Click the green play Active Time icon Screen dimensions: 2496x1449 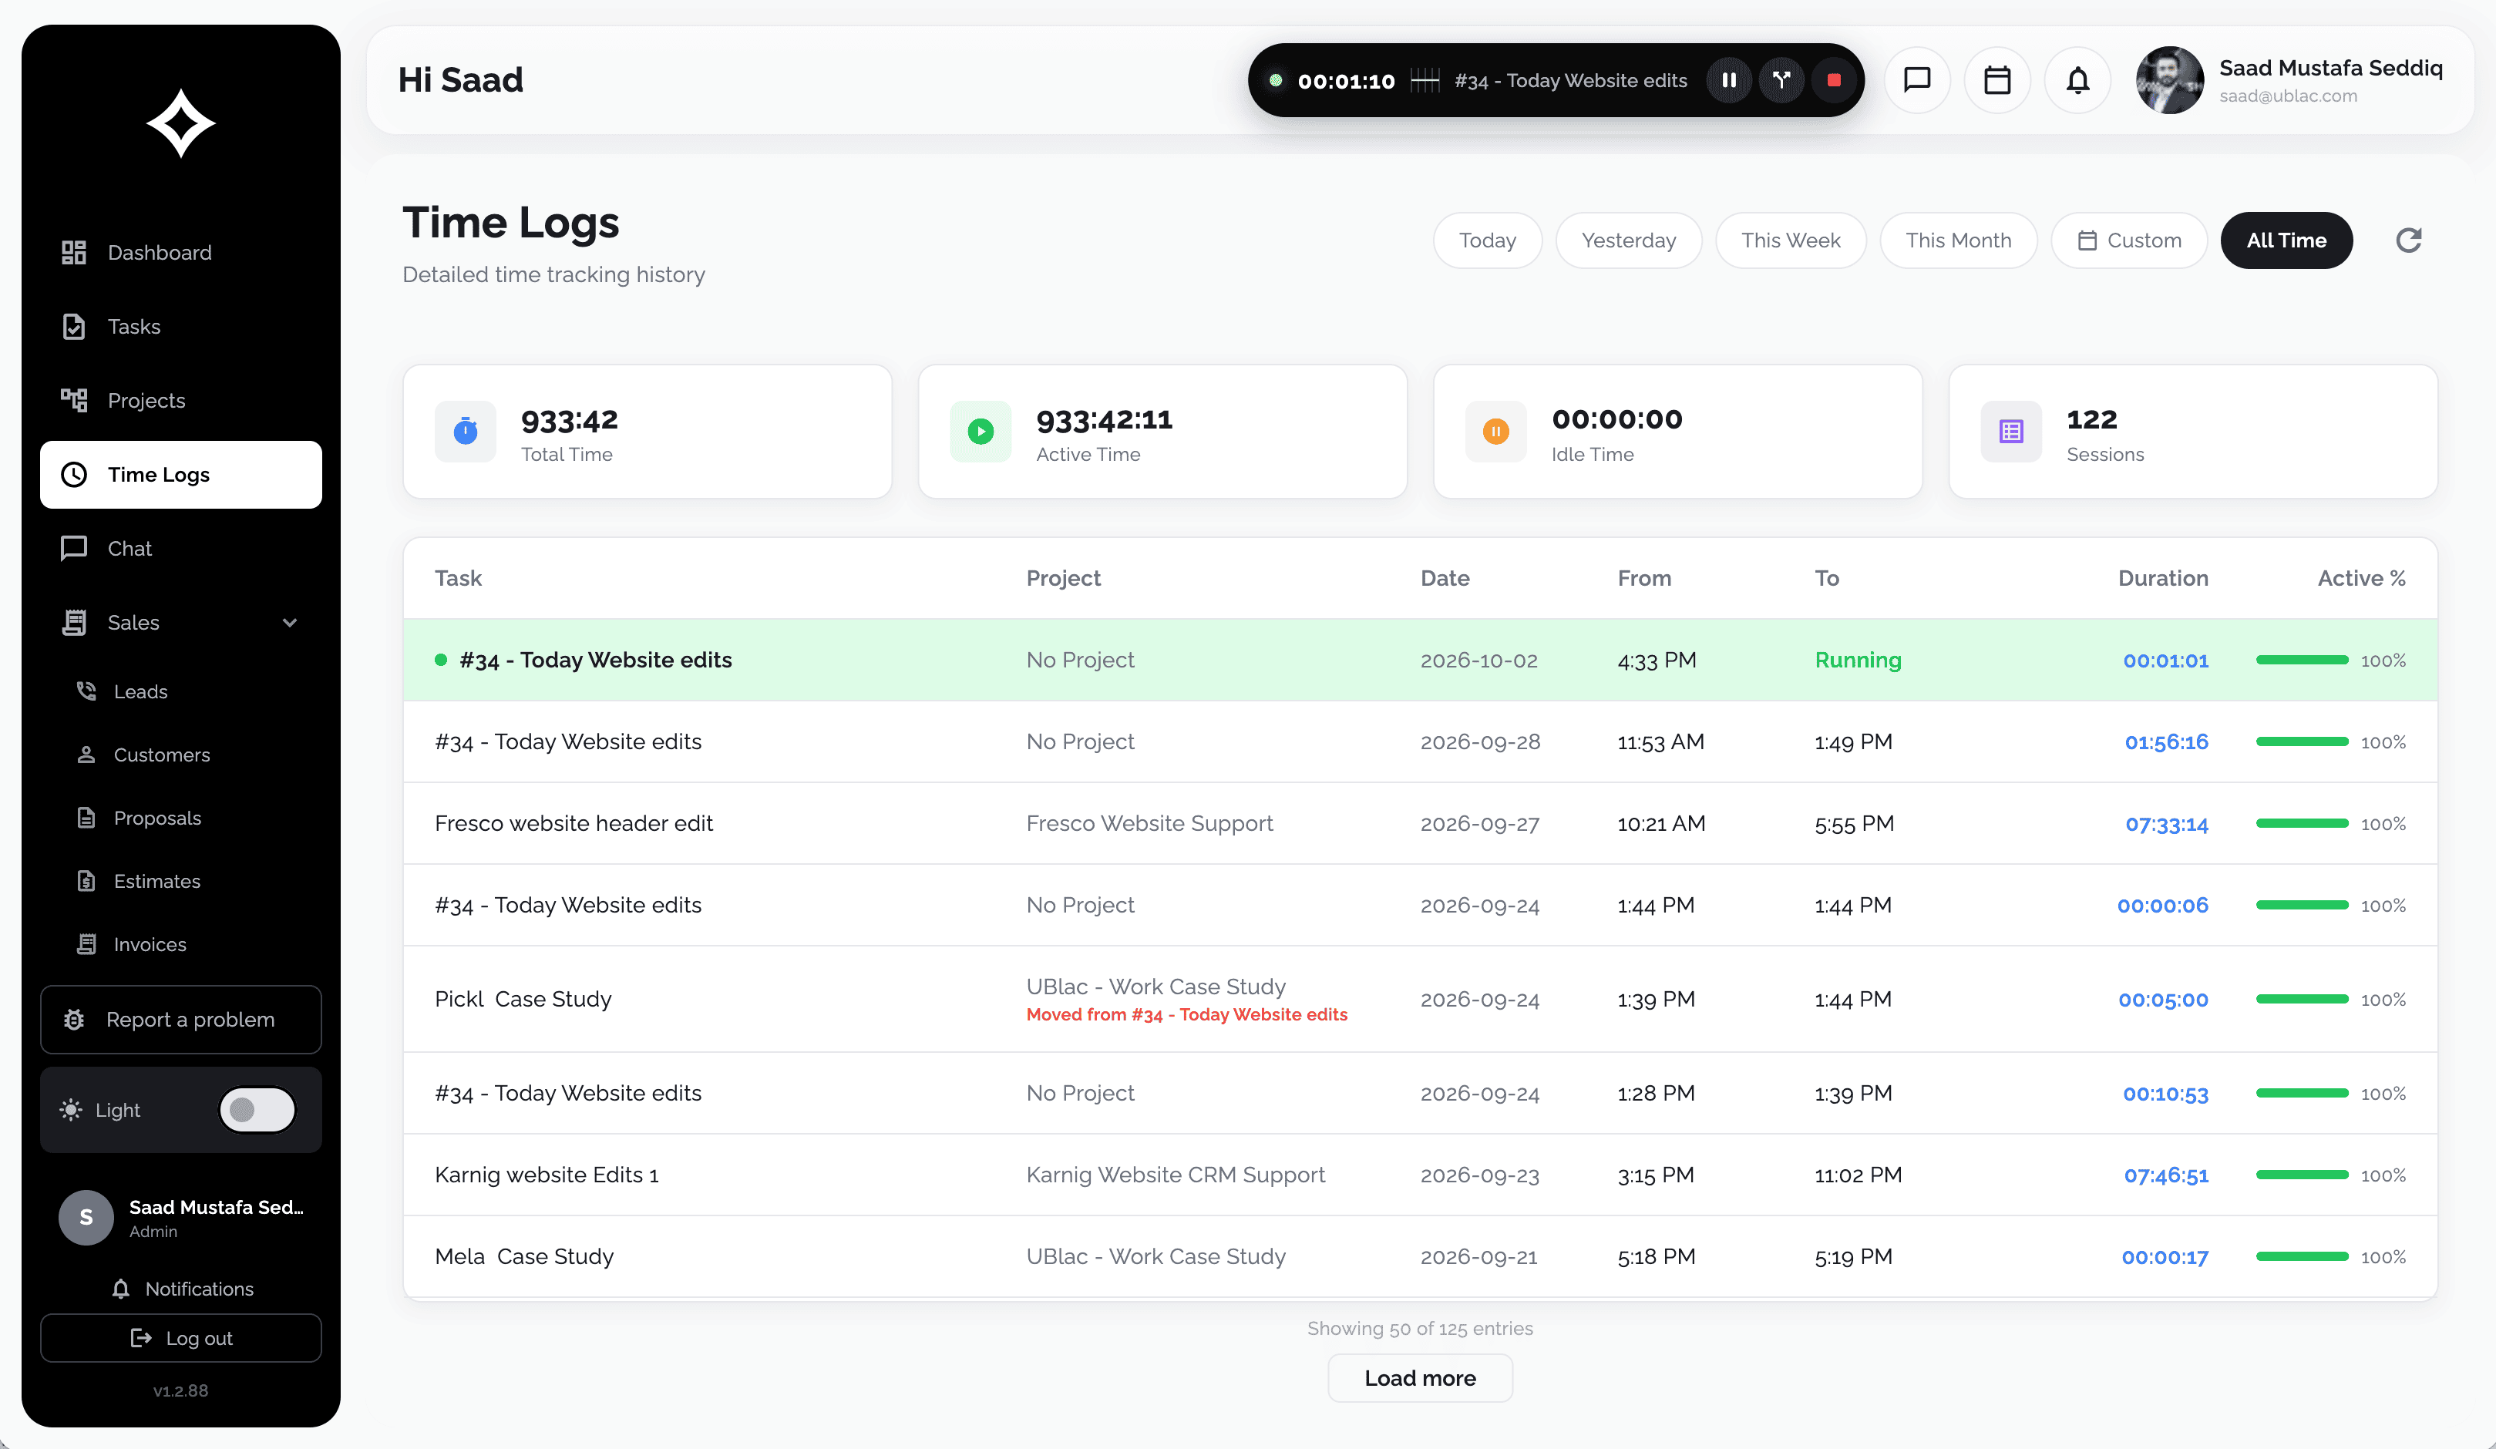(981, 432)
